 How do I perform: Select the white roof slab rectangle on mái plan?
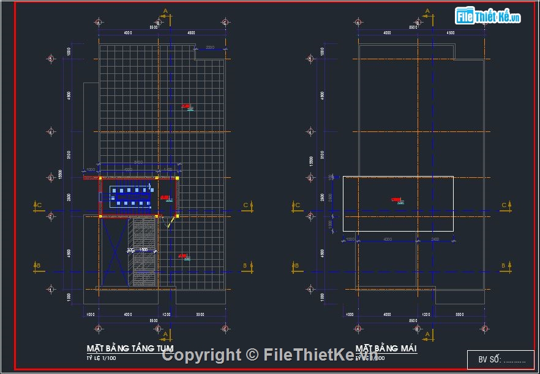[x=398, y=204]
